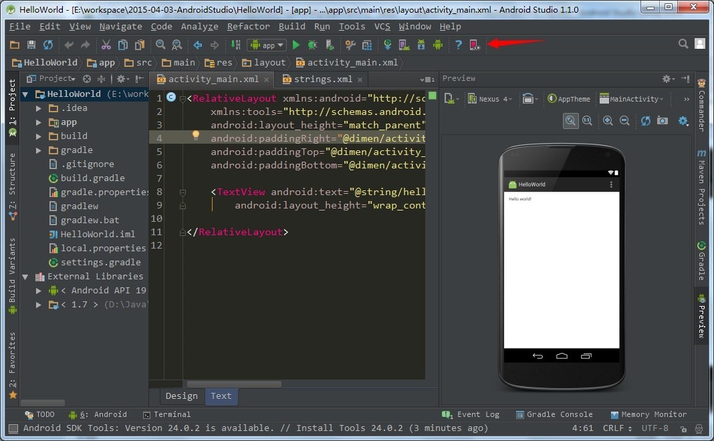Click the Search Everywhere magnifier icon
This screenshot has height=441, width=714.
tap(683, 43)
